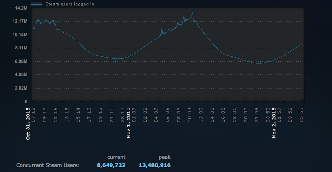The width and height of the screenshot is (332, 172).
Task: Click the 0 y-axis label
Action: 26,101
